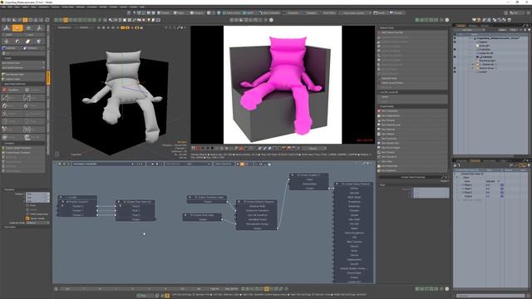Expand the Texture Group tree item

point(473,68)
